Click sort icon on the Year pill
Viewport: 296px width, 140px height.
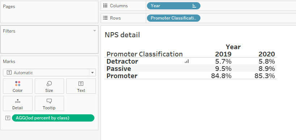[x=194, y=6]
